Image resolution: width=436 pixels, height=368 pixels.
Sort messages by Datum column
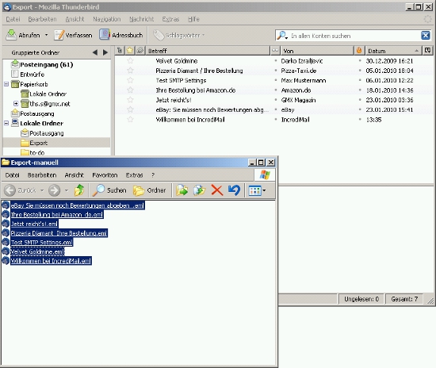(393, 51)
